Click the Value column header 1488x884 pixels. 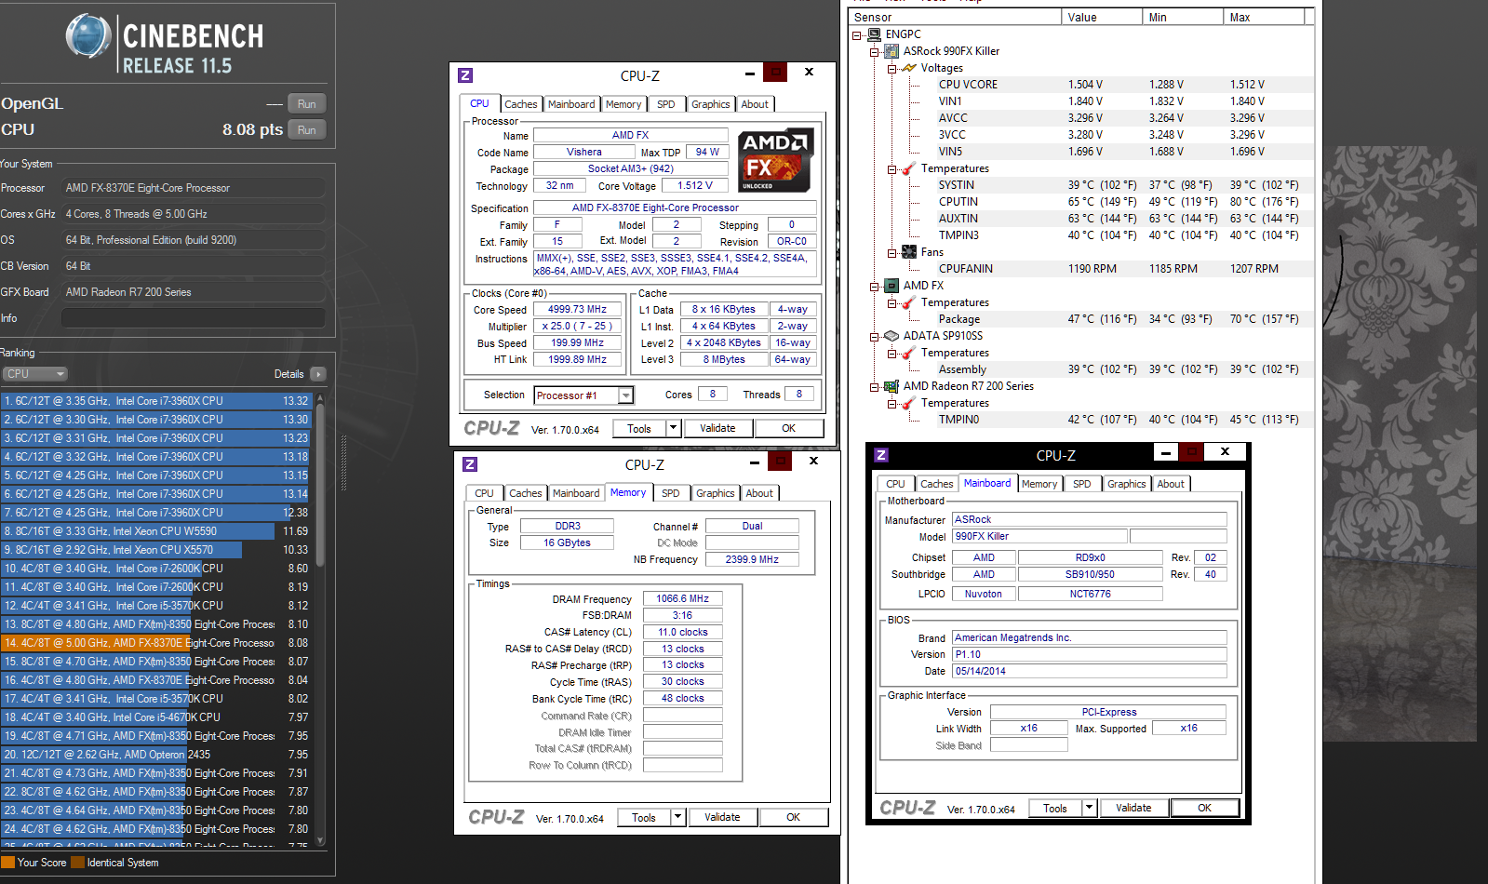coord(1102,17)
